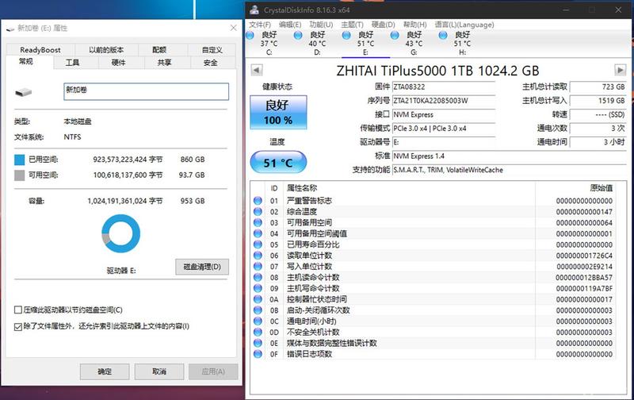Open the 功能(U) menu
Viewport: 634px width, 400px height.
point(321,25)
